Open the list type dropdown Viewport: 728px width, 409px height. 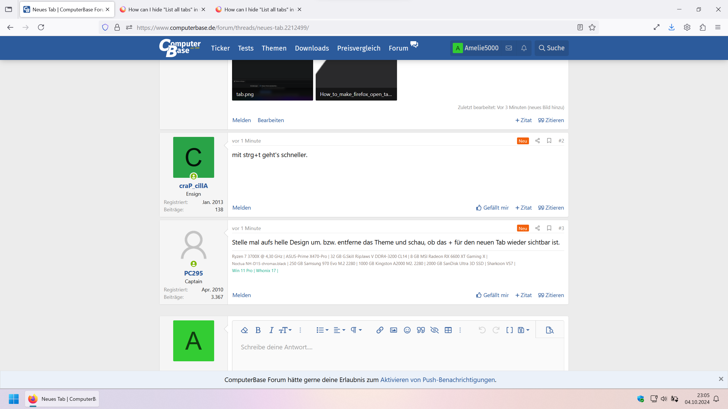322,330
